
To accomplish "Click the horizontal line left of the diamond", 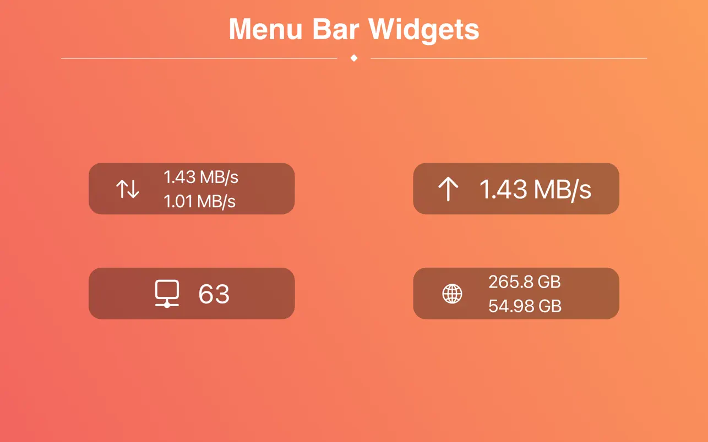I will (199, 58).
